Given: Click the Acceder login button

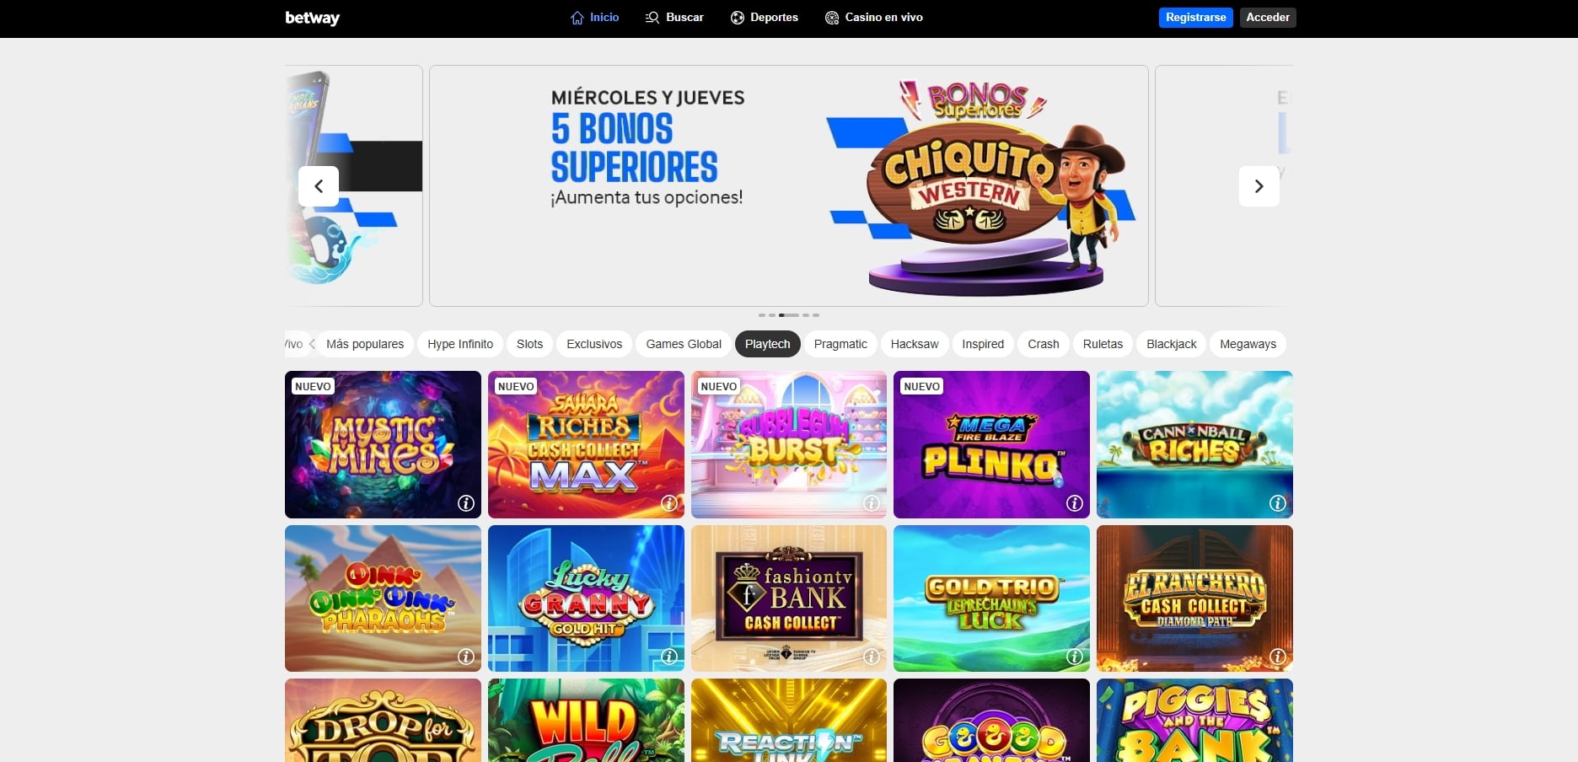Looking at the screenshot, I should click(x=1268, y=18).
